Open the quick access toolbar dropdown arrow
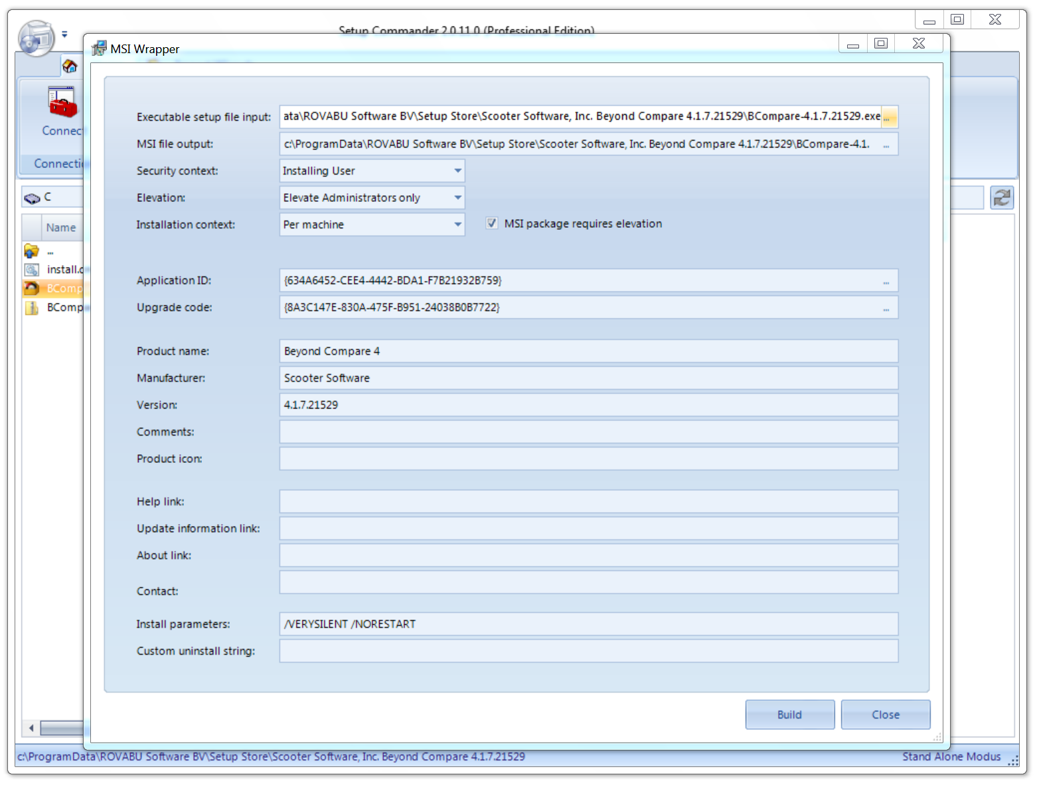The height and width of the screenshot is (785, 1037). pos(64,34)
